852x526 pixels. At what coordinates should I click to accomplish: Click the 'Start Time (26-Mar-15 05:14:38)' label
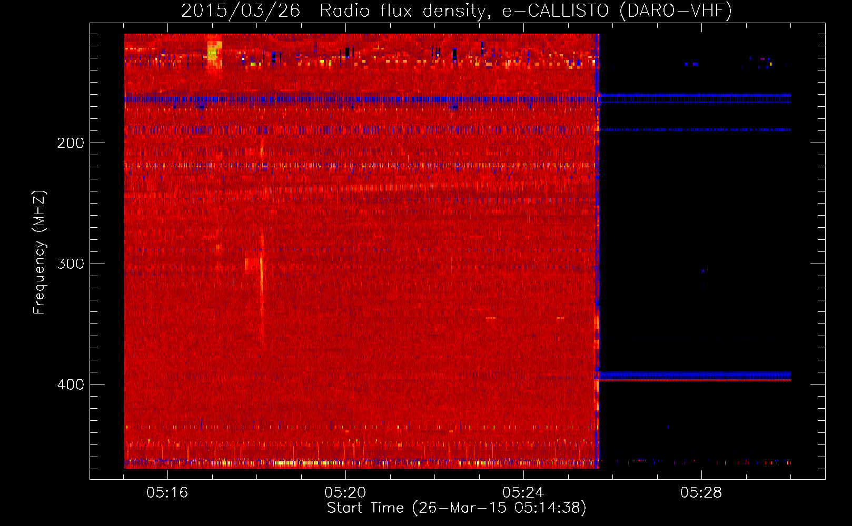tap(457, 508)
